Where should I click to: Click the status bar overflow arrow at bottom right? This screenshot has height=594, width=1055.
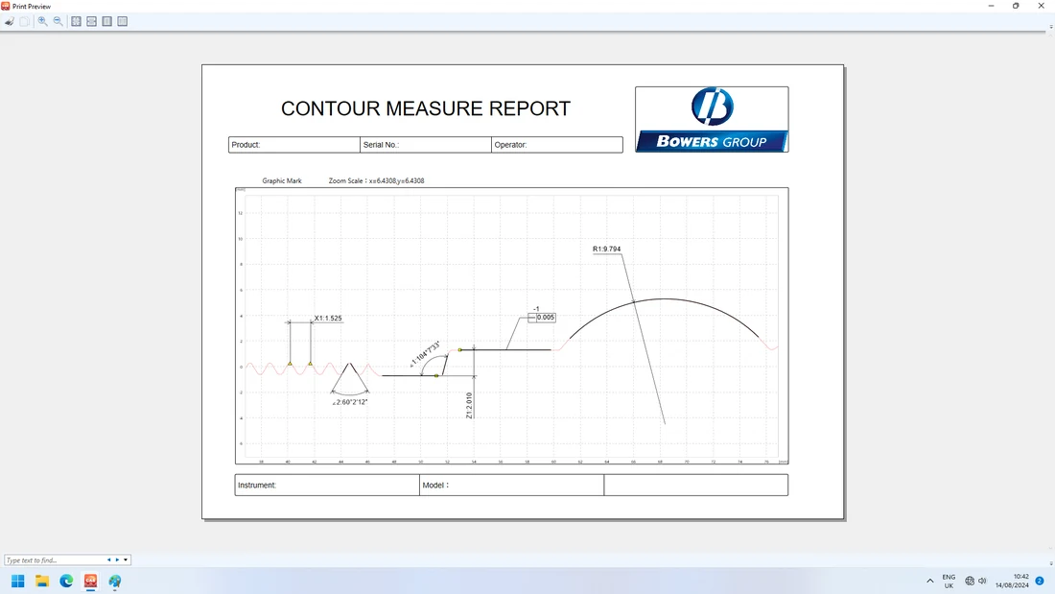[1051, 563]
